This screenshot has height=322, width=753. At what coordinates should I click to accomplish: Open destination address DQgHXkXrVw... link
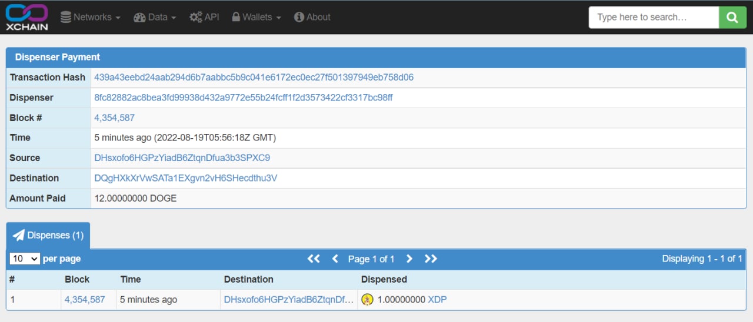click(x=186, y=178)
